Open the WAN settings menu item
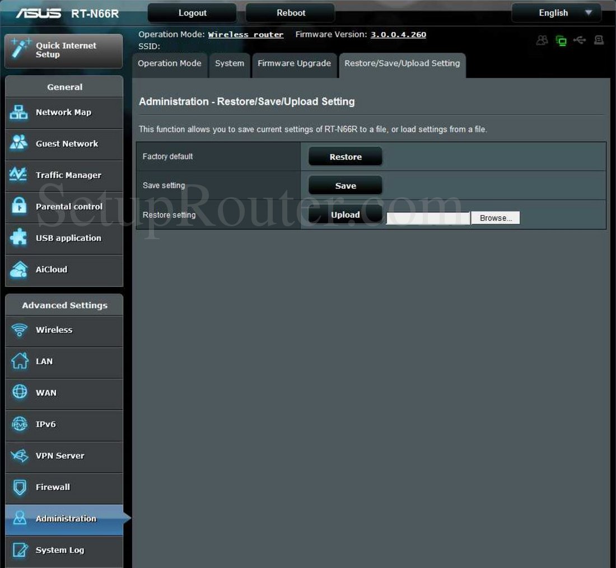 [x=64, y=393]
